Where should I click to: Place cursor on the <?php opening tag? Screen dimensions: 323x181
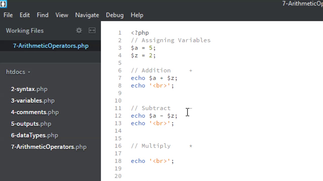(140, 33)
